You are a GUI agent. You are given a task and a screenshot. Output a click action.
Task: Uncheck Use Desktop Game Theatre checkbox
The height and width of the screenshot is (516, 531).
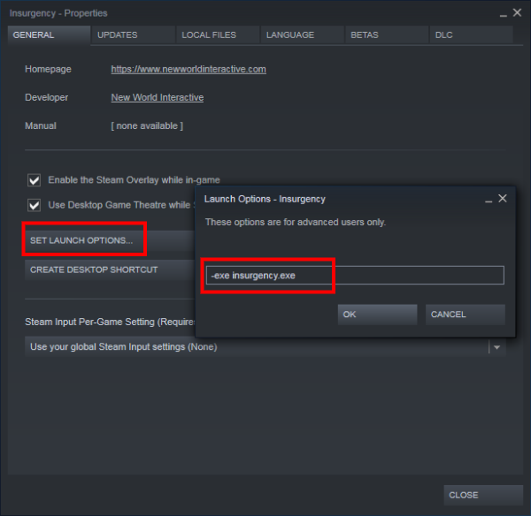click(35, 205)
